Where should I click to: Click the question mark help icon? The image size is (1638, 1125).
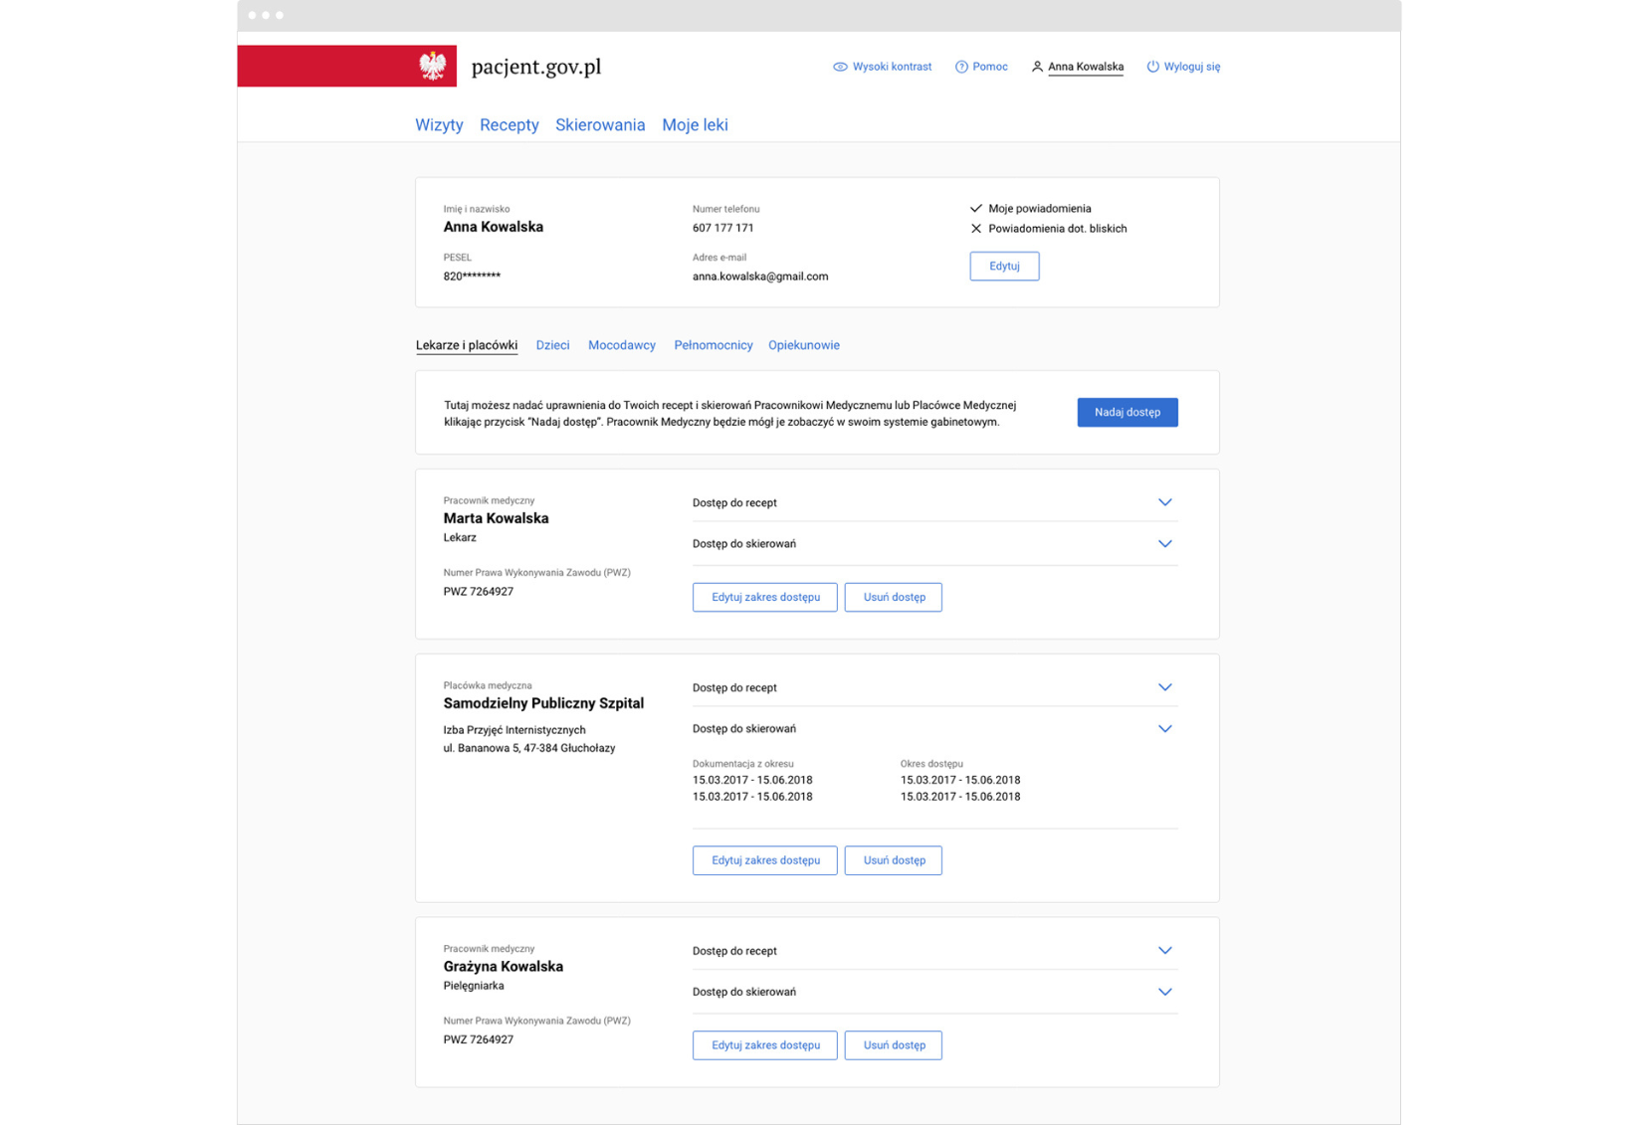961,67
